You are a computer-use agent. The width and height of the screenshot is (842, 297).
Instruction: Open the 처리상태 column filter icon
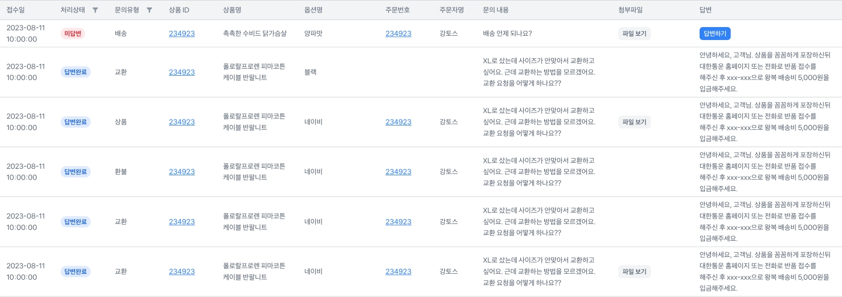pos(95,10)
